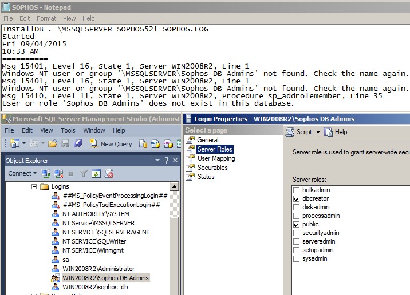Click the Disconnect icon in Object Explorer
The height and width of the screenshot is (295, 410).
coord(58,173)
